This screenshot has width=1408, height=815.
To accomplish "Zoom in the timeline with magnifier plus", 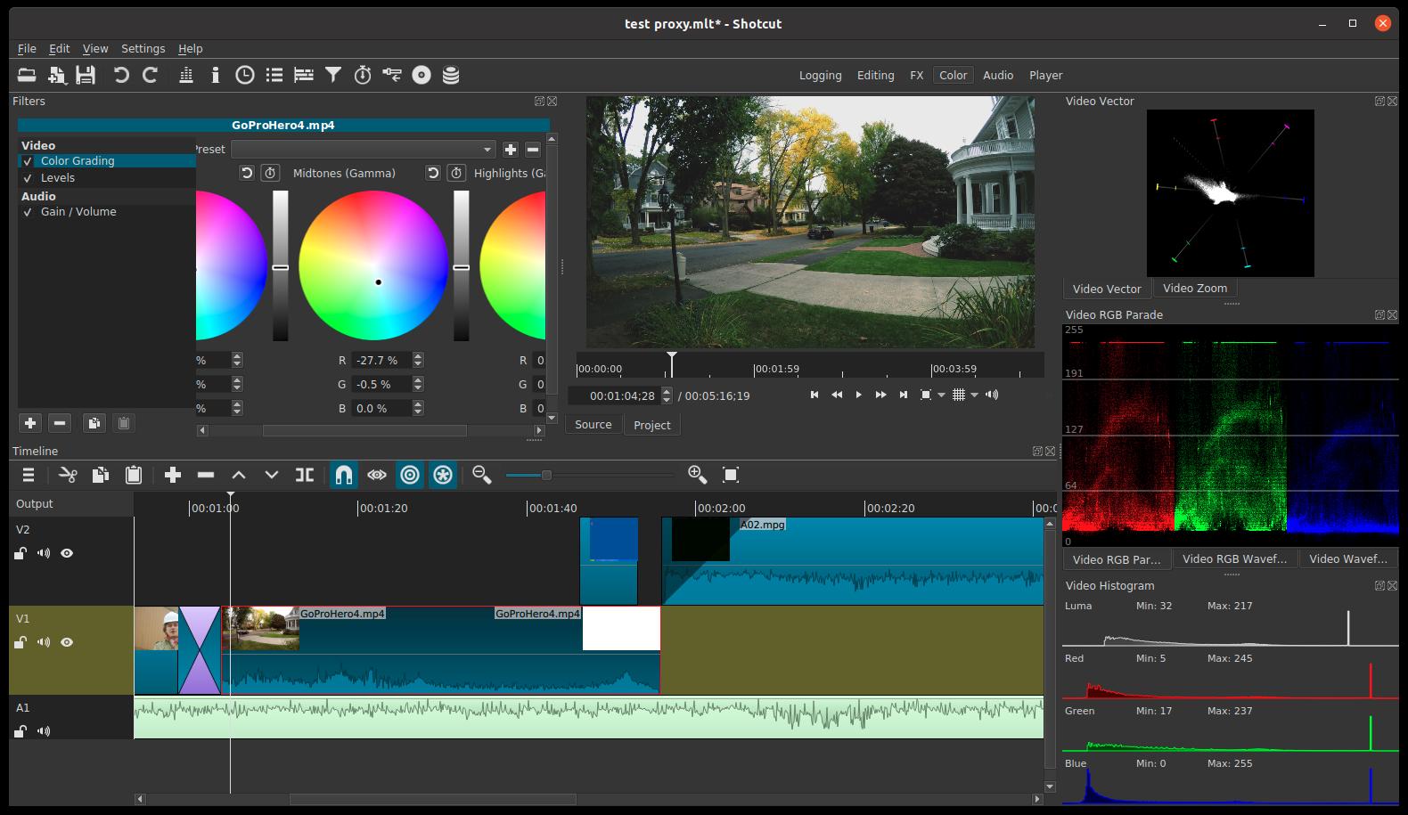I will pyautogui.click(x=698, y=475).
